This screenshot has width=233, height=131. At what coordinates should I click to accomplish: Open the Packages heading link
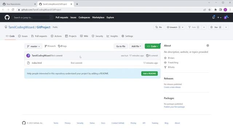coord(169,98)
